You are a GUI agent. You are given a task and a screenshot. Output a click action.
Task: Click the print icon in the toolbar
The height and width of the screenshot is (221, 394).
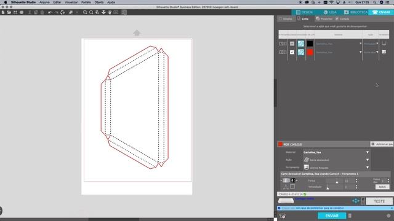22,12
